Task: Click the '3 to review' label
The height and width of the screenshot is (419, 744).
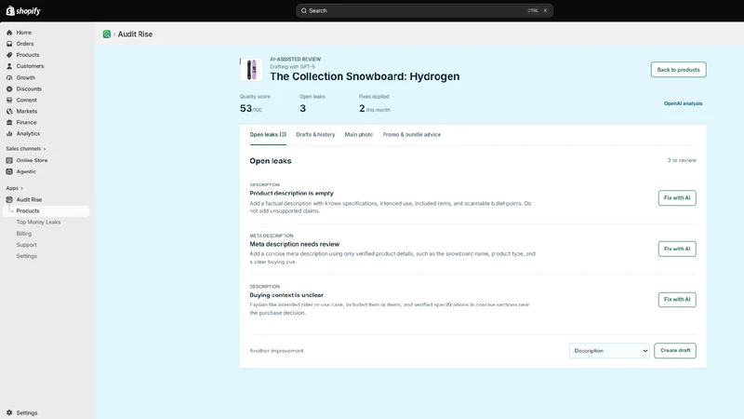Action: pos(682,160)
